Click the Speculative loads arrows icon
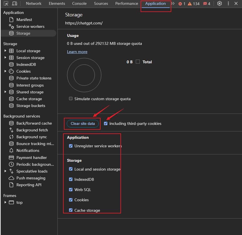This screenshot has height=235, width=242. click(x=11, y=171)
